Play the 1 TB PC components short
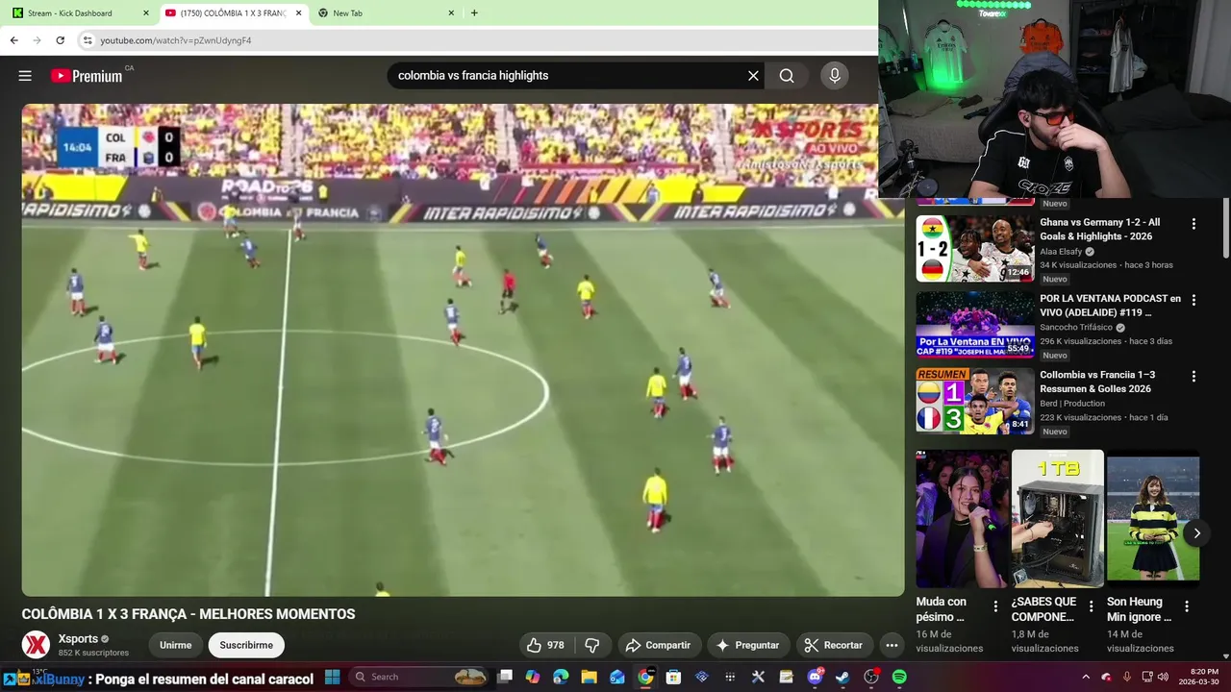Screen dimensions: 1231x692 click(x=1057, y=519)
